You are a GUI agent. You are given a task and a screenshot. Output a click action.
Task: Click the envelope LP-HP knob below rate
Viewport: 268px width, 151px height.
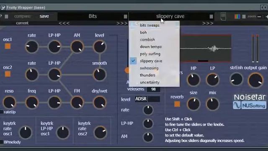[148, 123]
